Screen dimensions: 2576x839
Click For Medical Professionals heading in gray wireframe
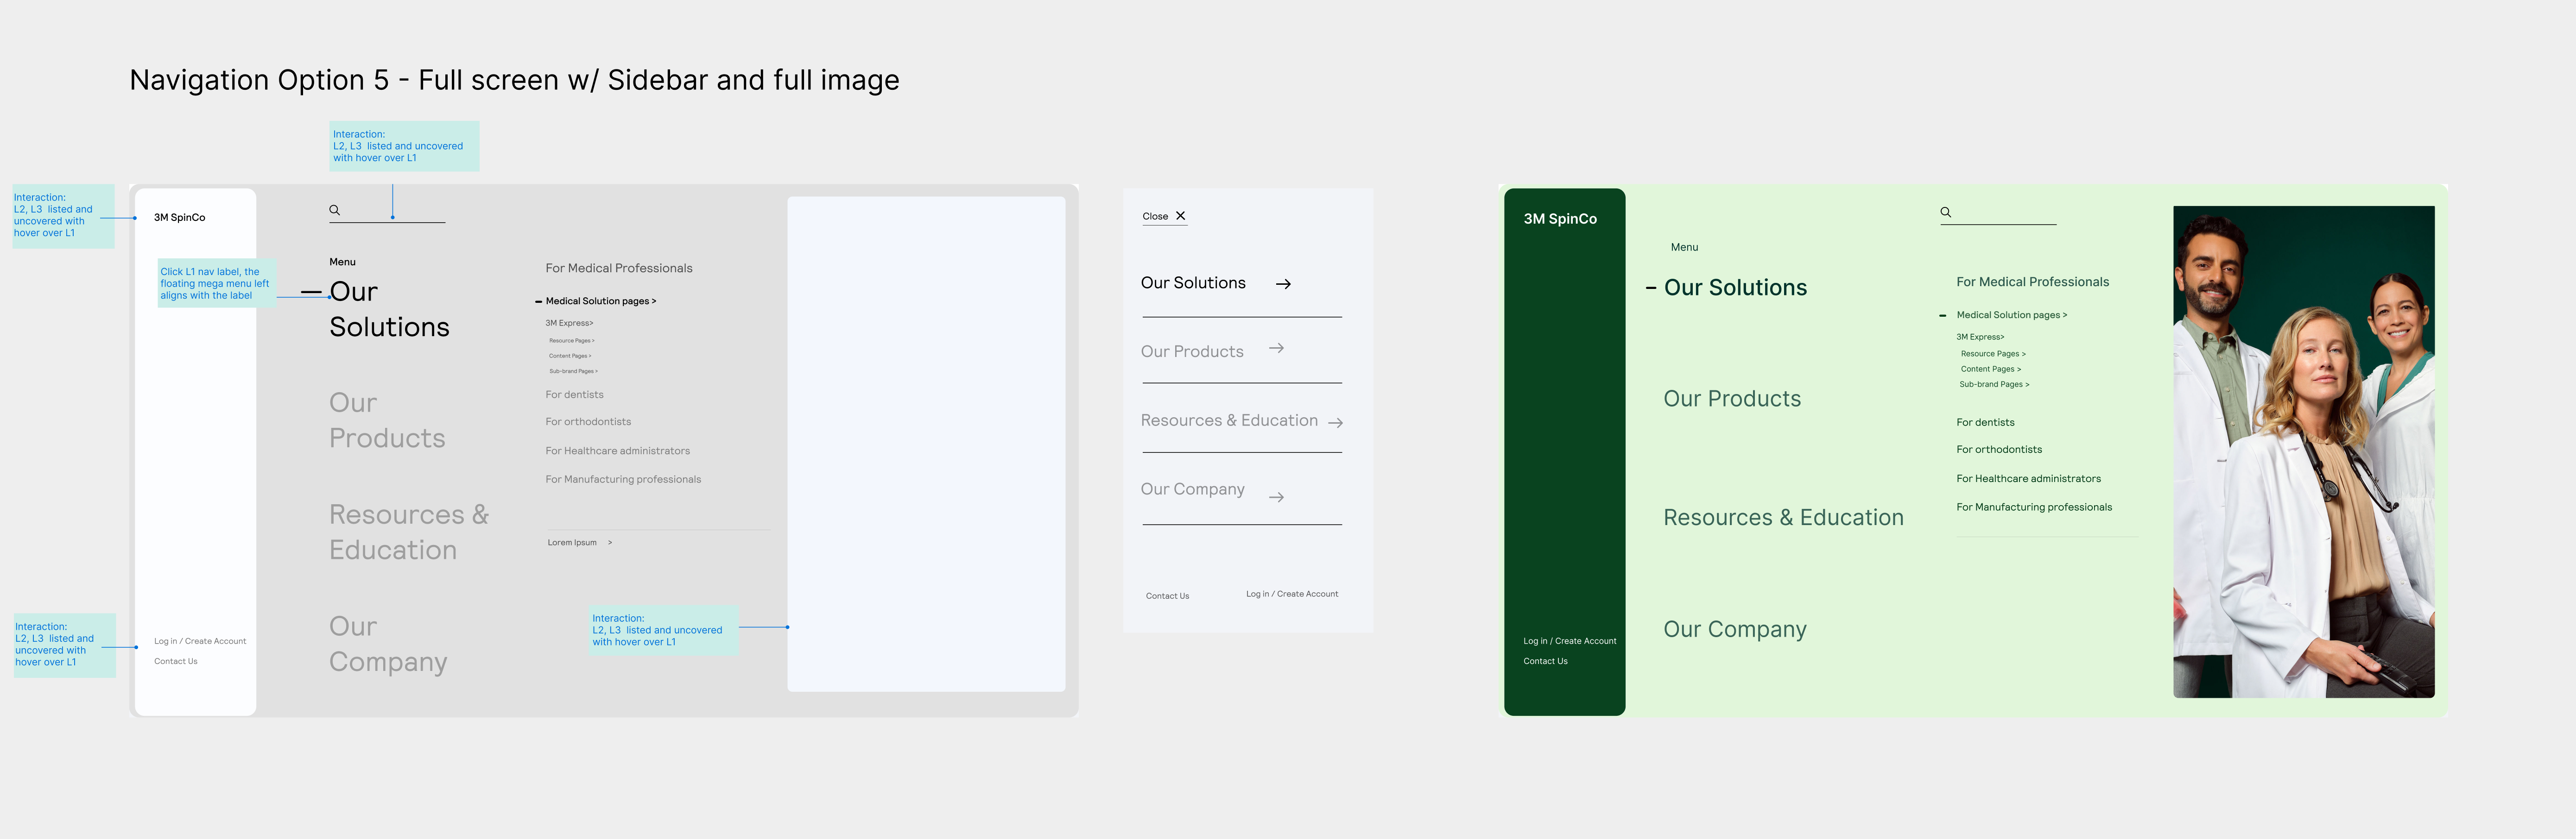[x=619, y=268]
